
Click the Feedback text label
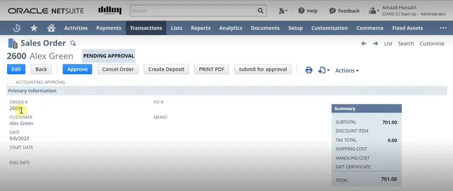(349, 11)
